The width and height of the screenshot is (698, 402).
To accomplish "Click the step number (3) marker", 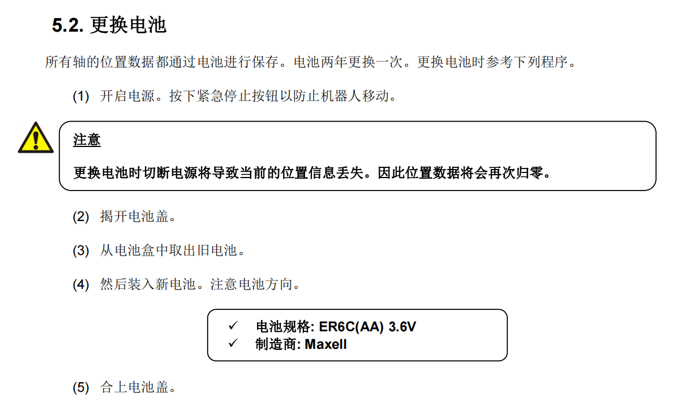I will click(81, 250).
